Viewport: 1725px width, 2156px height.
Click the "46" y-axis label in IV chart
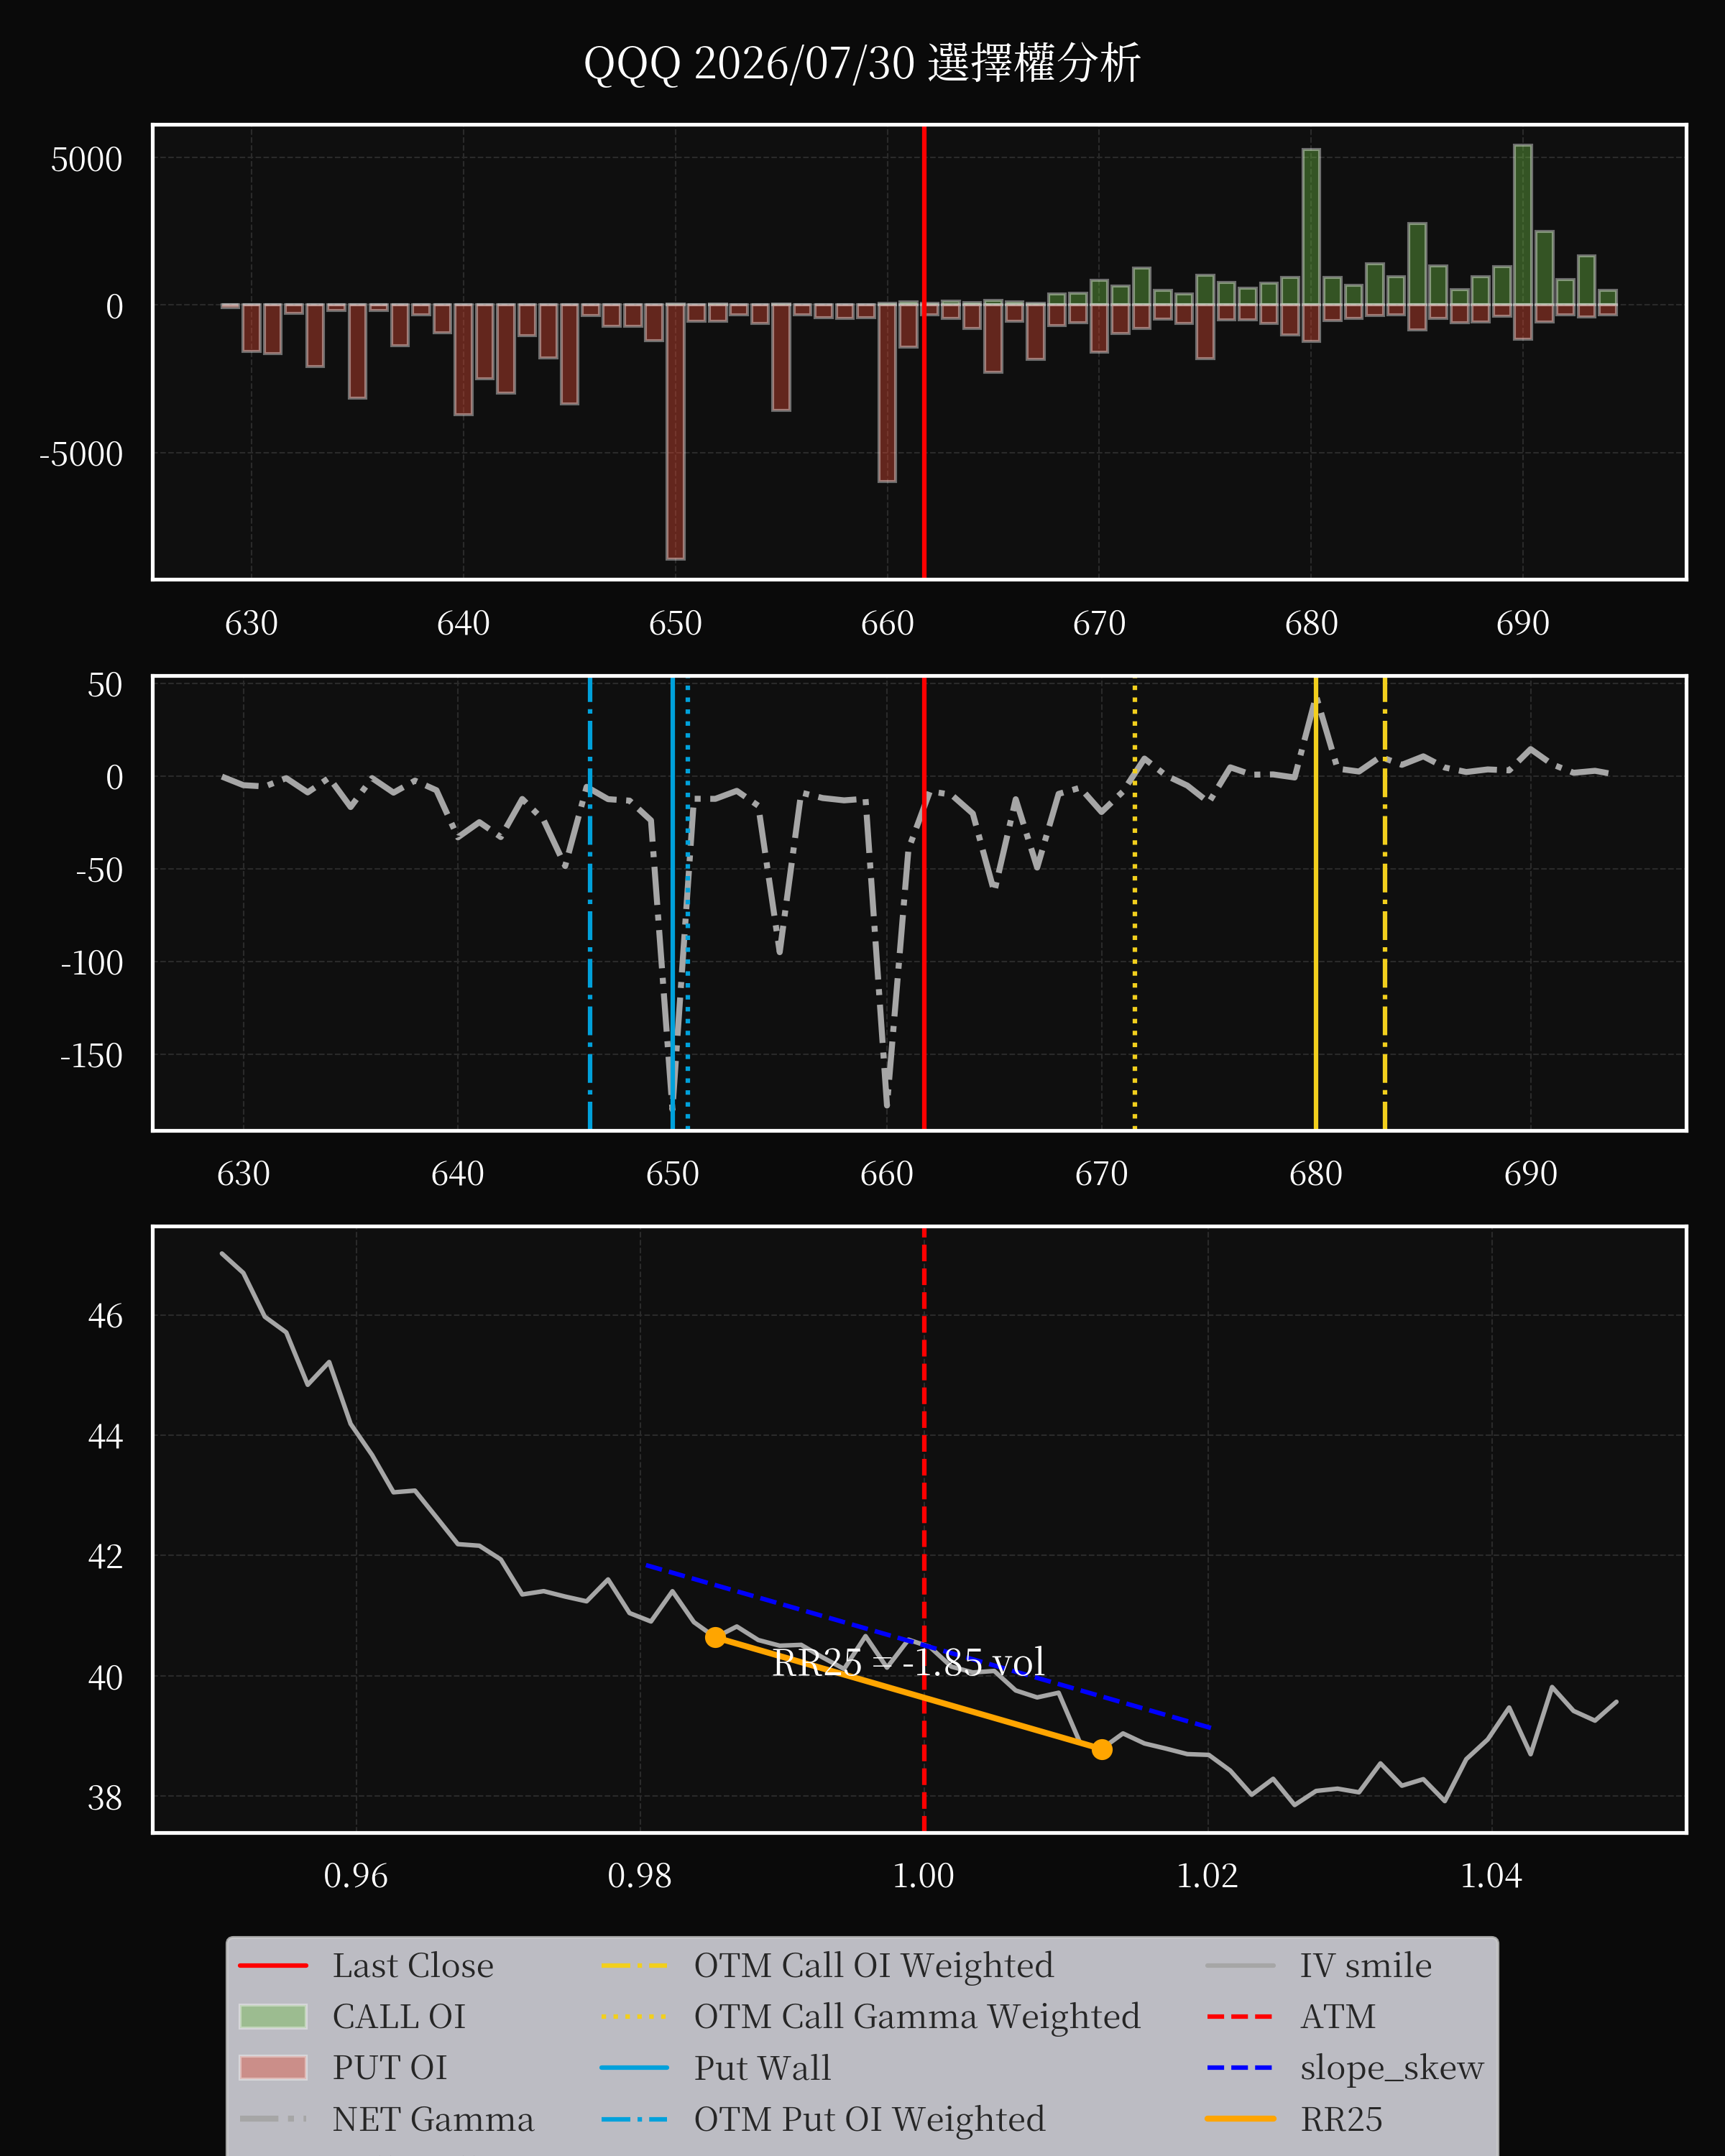pyautogui.click(x=105, y=1315)
